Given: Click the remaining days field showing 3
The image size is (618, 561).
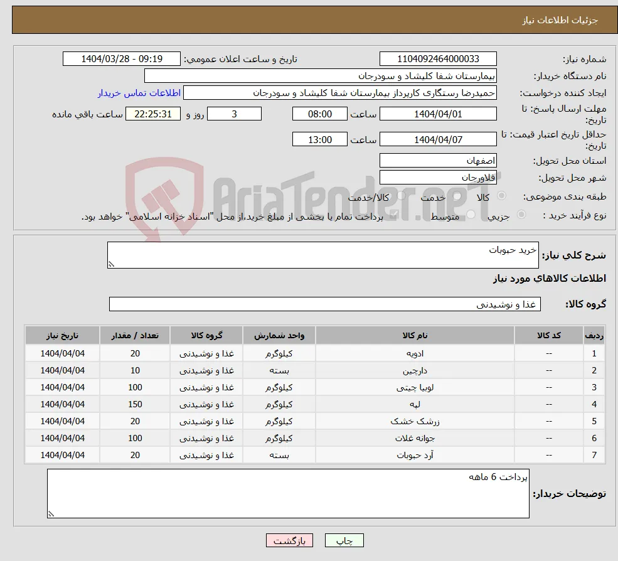Looking at the screenshot, I should coord(234,114).
